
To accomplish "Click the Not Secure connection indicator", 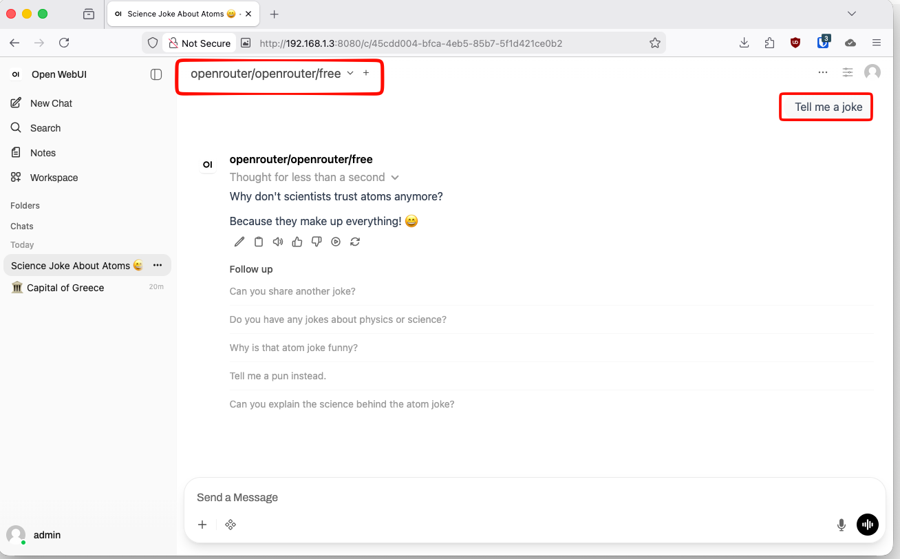I will click(200, 43).
